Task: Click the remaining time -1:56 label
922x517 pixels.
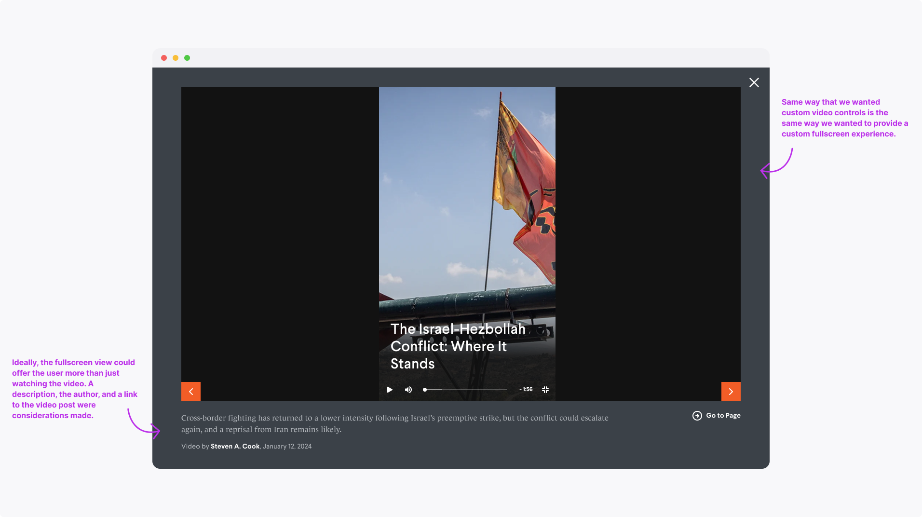Action: tap(526, 390)
